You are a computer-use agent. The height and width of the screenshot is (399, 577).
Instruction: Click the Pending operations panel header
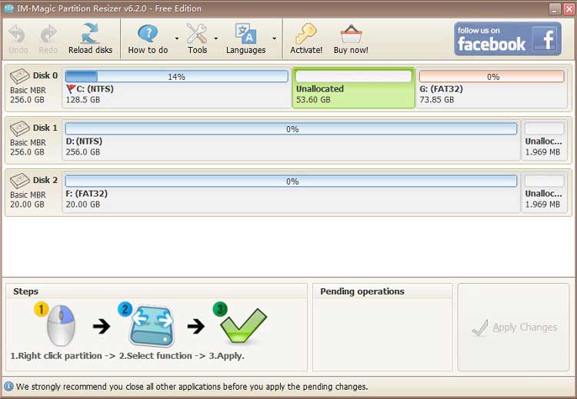pos(362,291)
